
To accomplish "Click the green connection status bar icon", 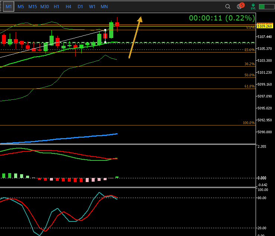I will (266, 7).
